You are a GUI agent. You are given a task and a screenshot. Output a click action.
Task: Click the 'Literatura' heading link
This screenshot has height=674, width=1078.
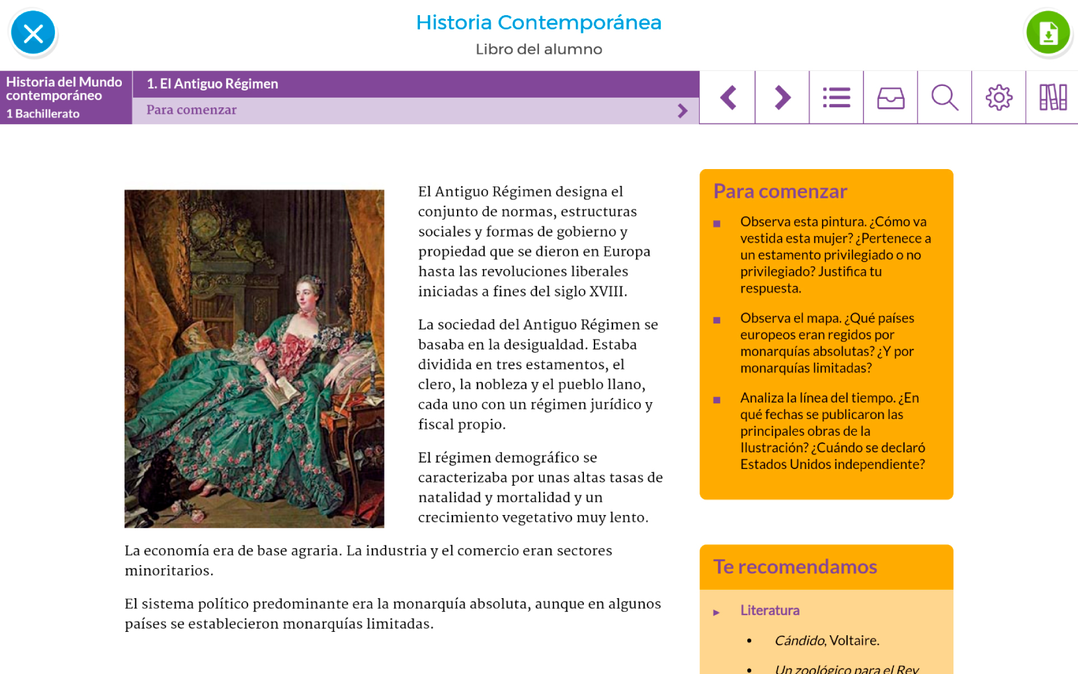(770, 611)
